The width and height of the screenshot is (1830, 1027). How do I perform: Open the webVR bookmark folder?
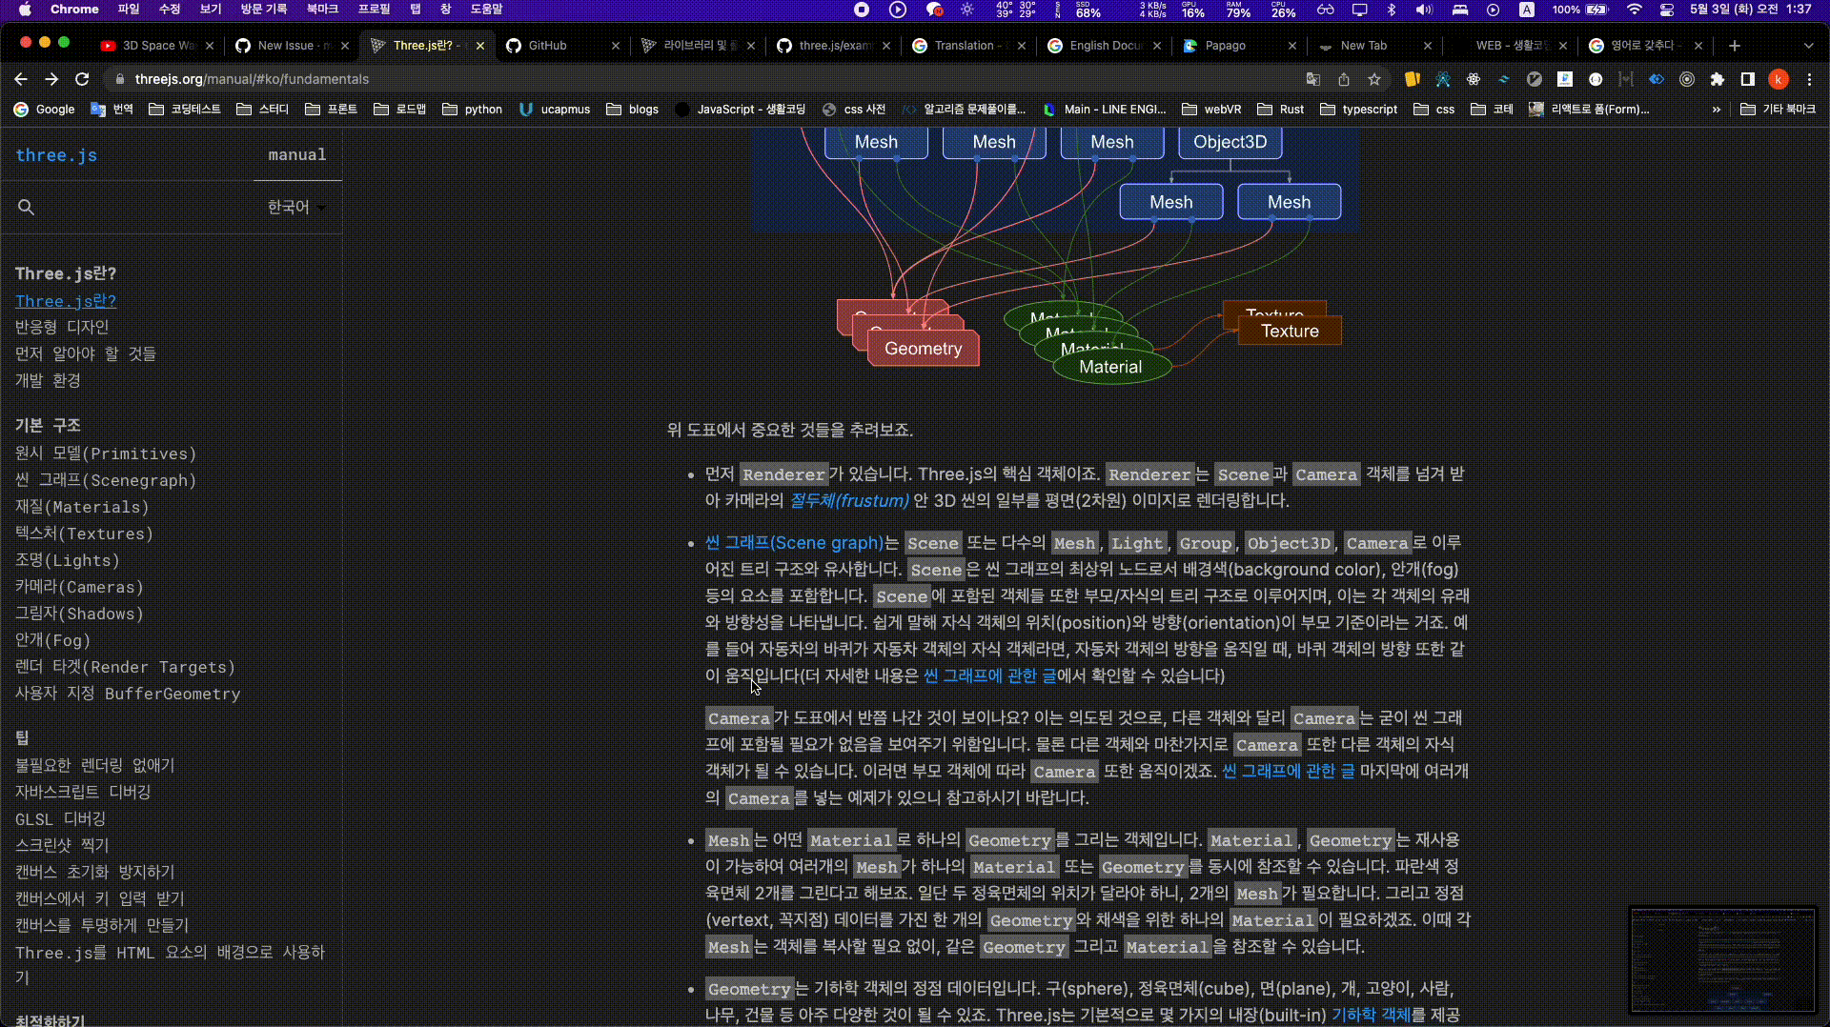click(1211, 110)
